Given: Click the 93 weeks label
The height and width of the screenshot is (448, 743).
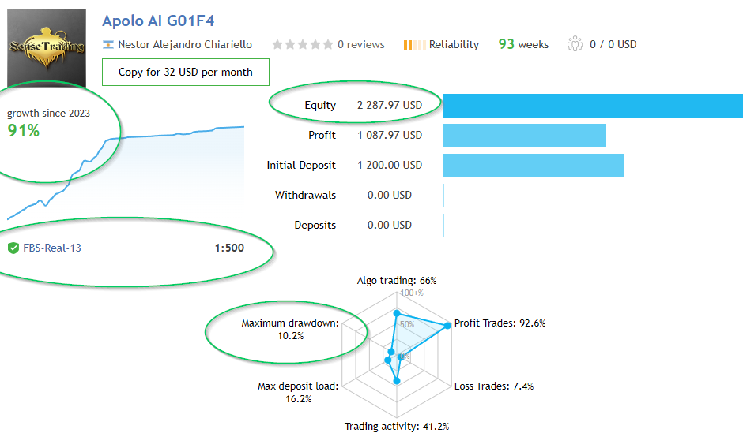Looking at the screenshot, I should pos(523,44).
